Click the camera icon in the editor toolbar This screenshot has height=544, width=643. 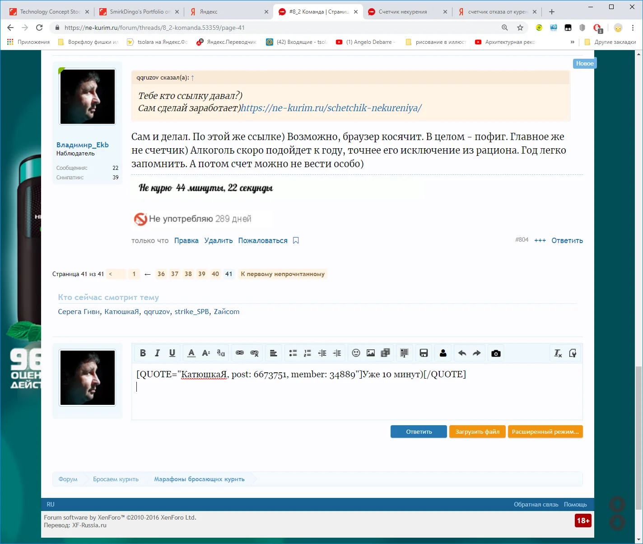pos(496,353)
